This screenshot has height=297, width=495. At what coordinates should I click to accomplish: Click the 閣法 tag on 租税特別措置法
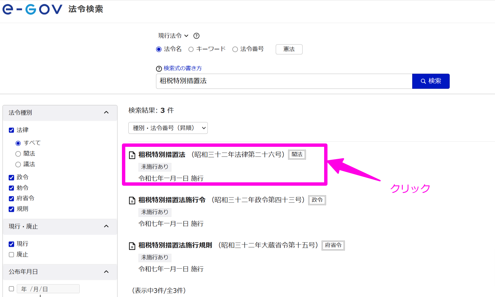[x=297, y=155]
